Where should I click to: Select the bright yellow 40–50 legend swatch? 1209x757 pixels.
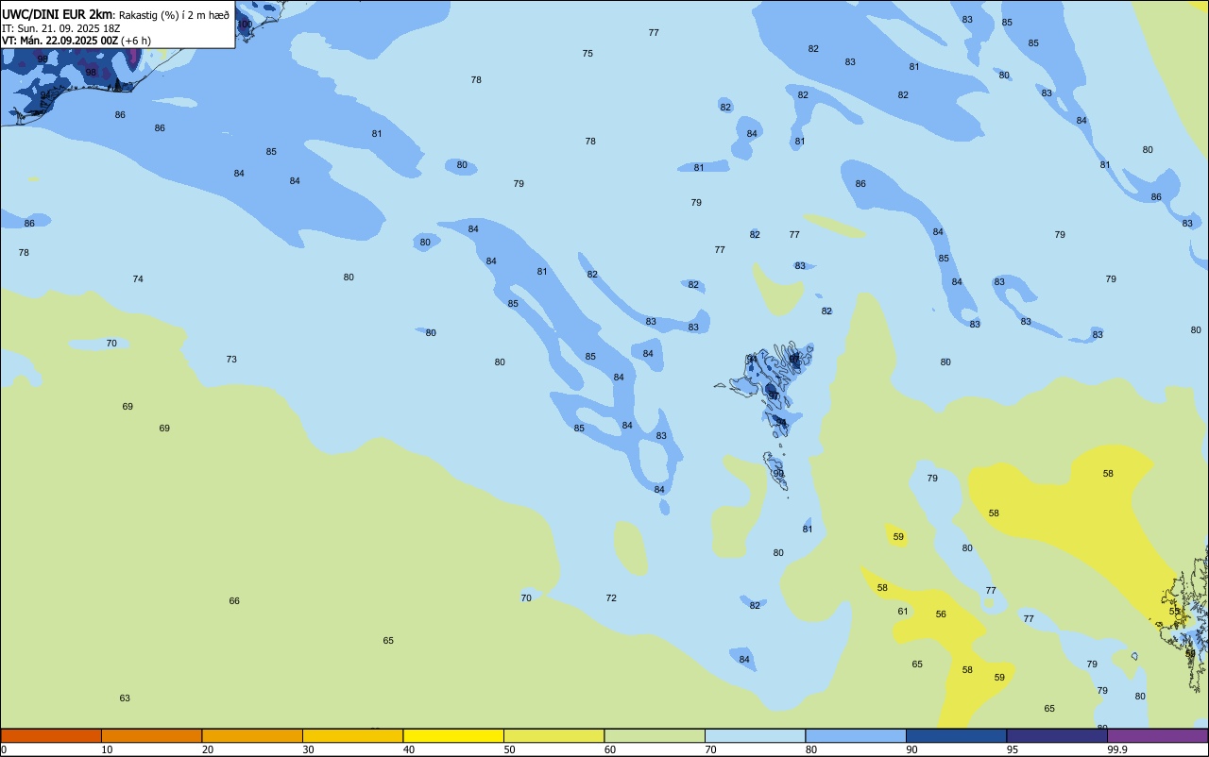[453, 735]
